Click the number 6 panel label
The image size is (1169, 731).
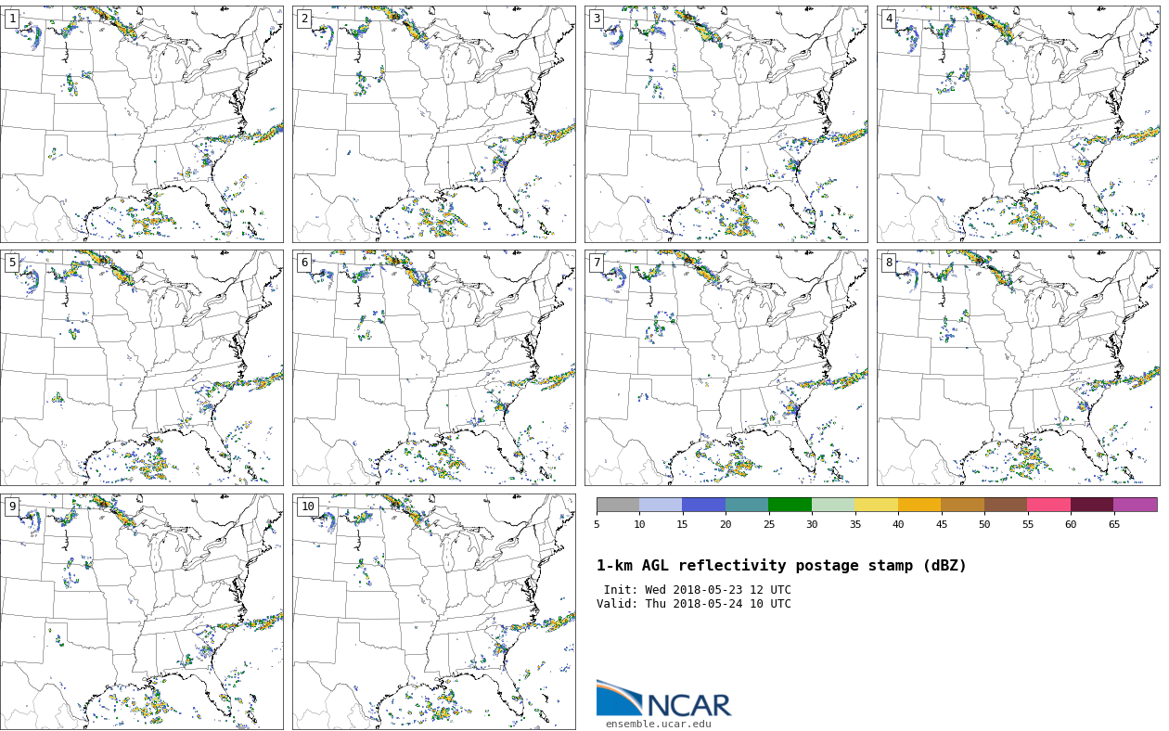point(304,263)
